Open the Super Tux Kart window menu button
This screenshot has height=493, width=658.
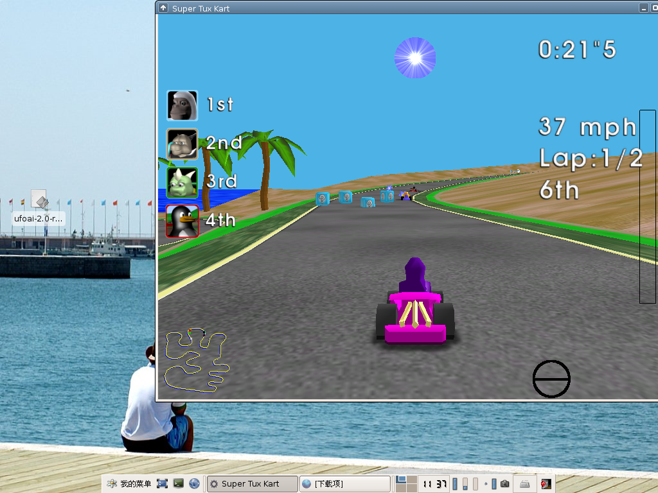click(x=163, y=8)
